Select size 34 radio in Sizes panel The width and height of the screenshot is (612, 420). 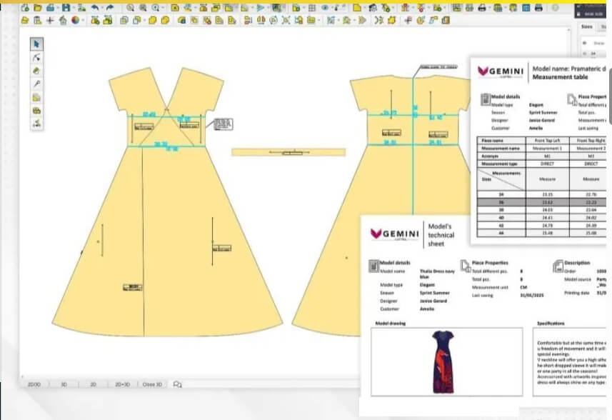(x=585, y=54)
